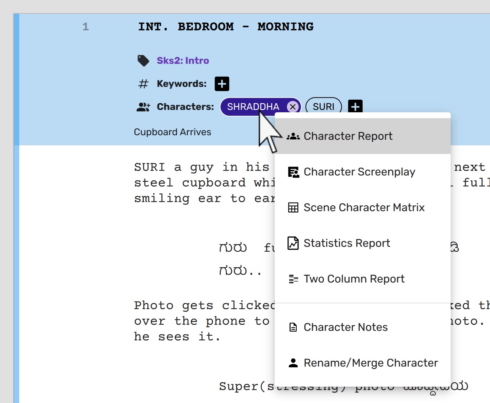Remove SHRADDHA using its X icon
Screen dimensions: 490x403
tap(293, 107)
